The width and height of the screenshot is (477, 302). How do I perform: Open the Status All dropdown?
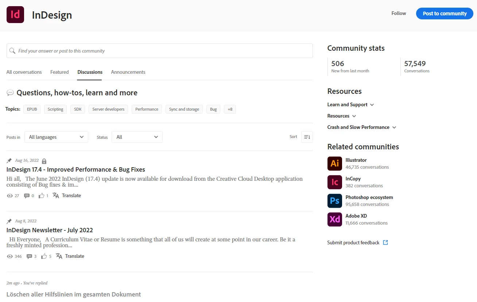click(137, 137)
